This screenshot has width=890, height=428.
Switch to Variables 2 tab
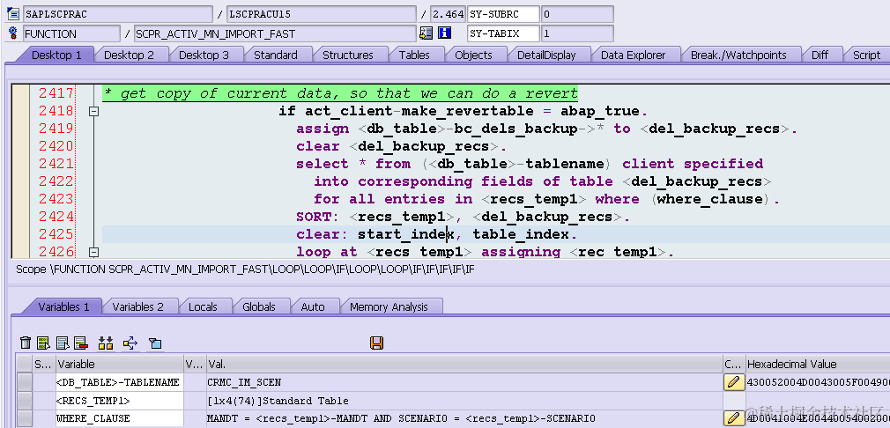point(137,306)
